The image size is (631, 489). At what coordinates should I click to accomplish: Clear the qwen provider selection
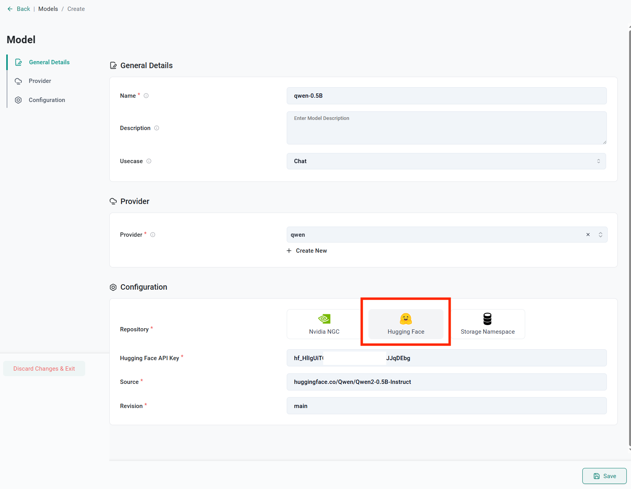click(588, 235)
